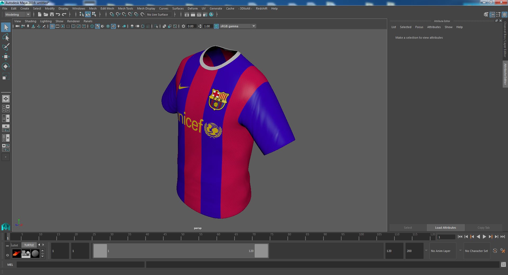508x275 pixels.
Task: Click the Load Attributes button
Action: pos(446,228)
